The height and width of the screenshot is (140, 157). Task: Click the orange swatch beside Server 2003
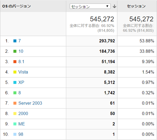[x=15, y=103]
